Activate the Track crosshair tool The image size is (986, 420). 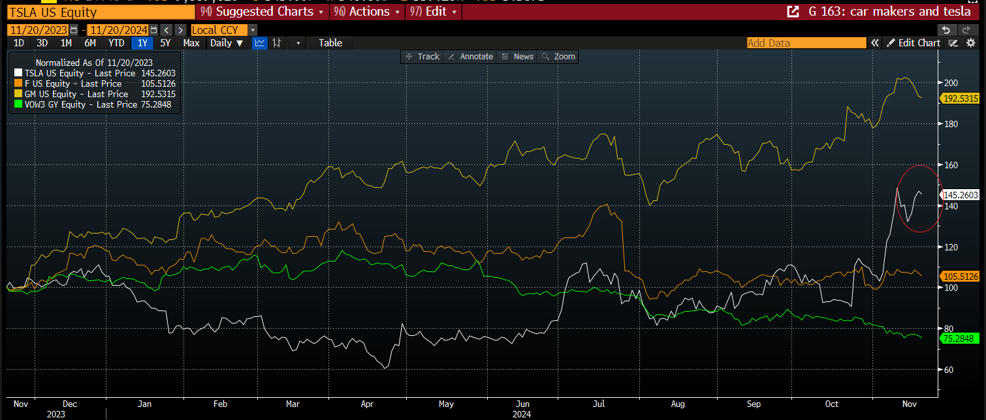(422, 57)
